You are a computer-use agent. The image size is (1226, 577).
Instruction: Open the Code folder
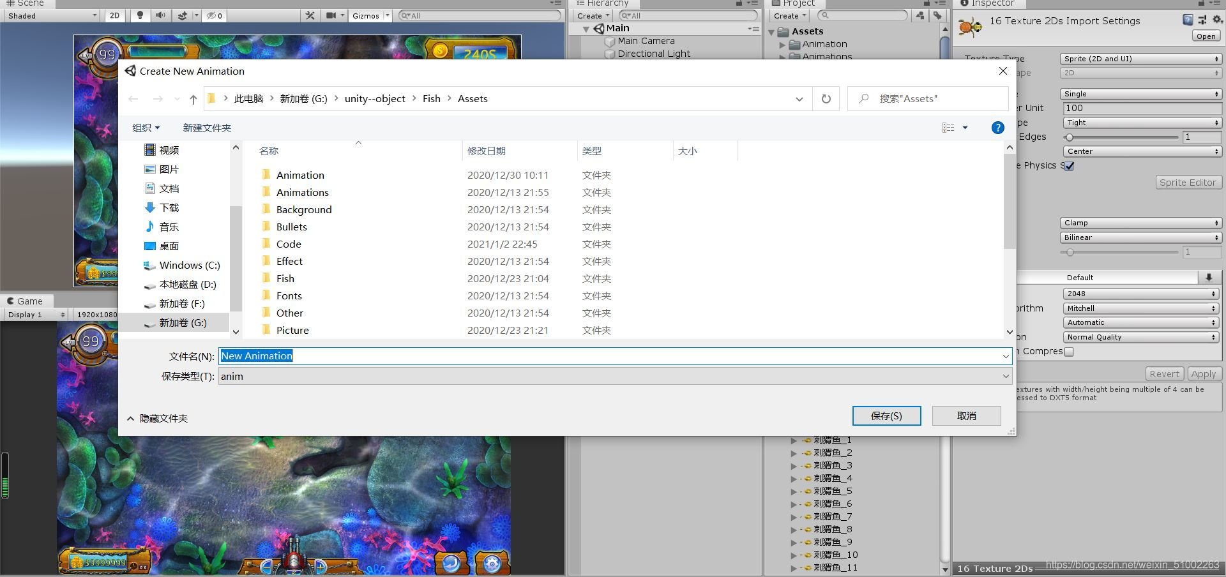click(x=289, y=244)
